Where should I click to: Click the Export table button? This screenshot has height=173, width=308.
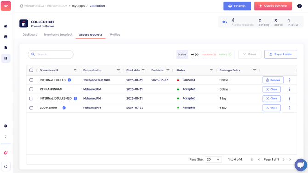point(281,54)
